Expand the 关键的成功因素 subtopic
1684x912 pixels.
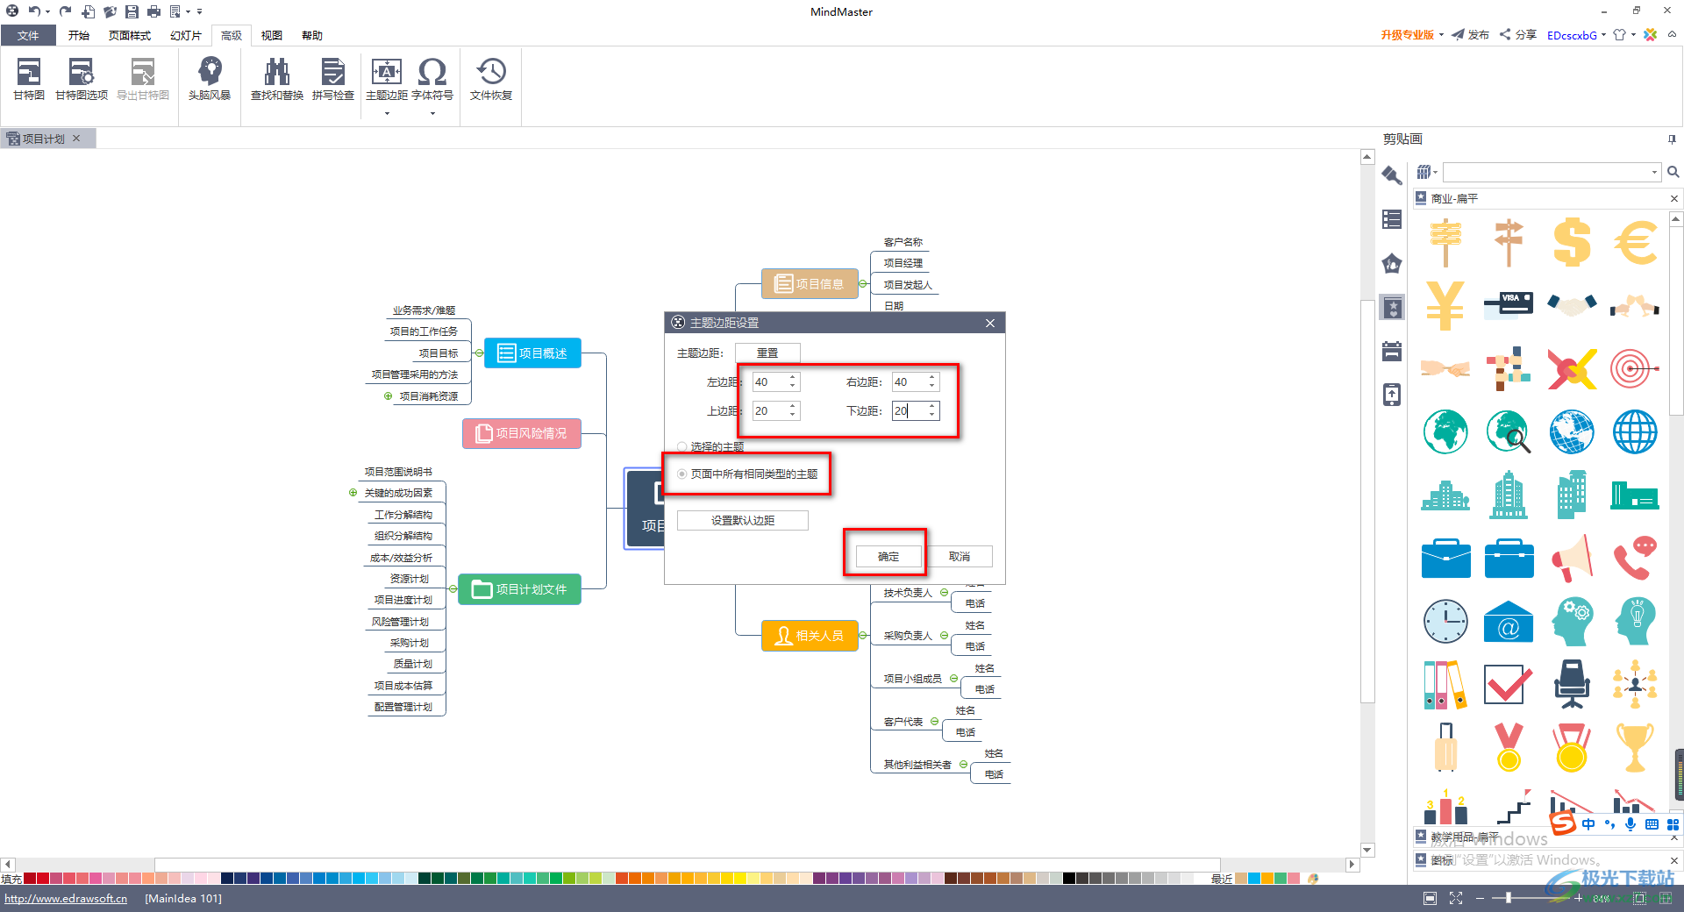point(353,493)
